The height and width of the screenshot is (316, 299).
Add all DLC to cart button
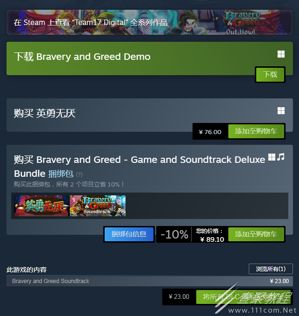pyautogui.click(x=243, y=297)
